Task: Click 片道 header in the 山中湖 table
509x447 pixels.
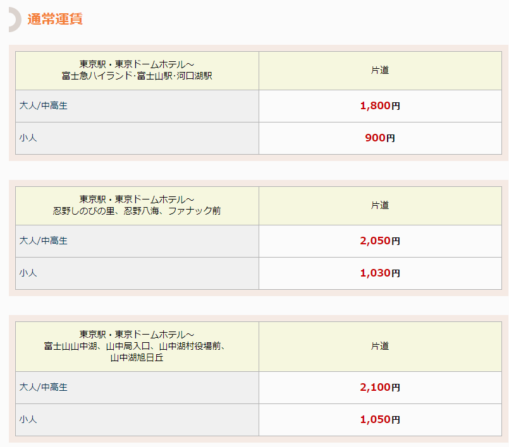Action: click(x=380, y=347)
